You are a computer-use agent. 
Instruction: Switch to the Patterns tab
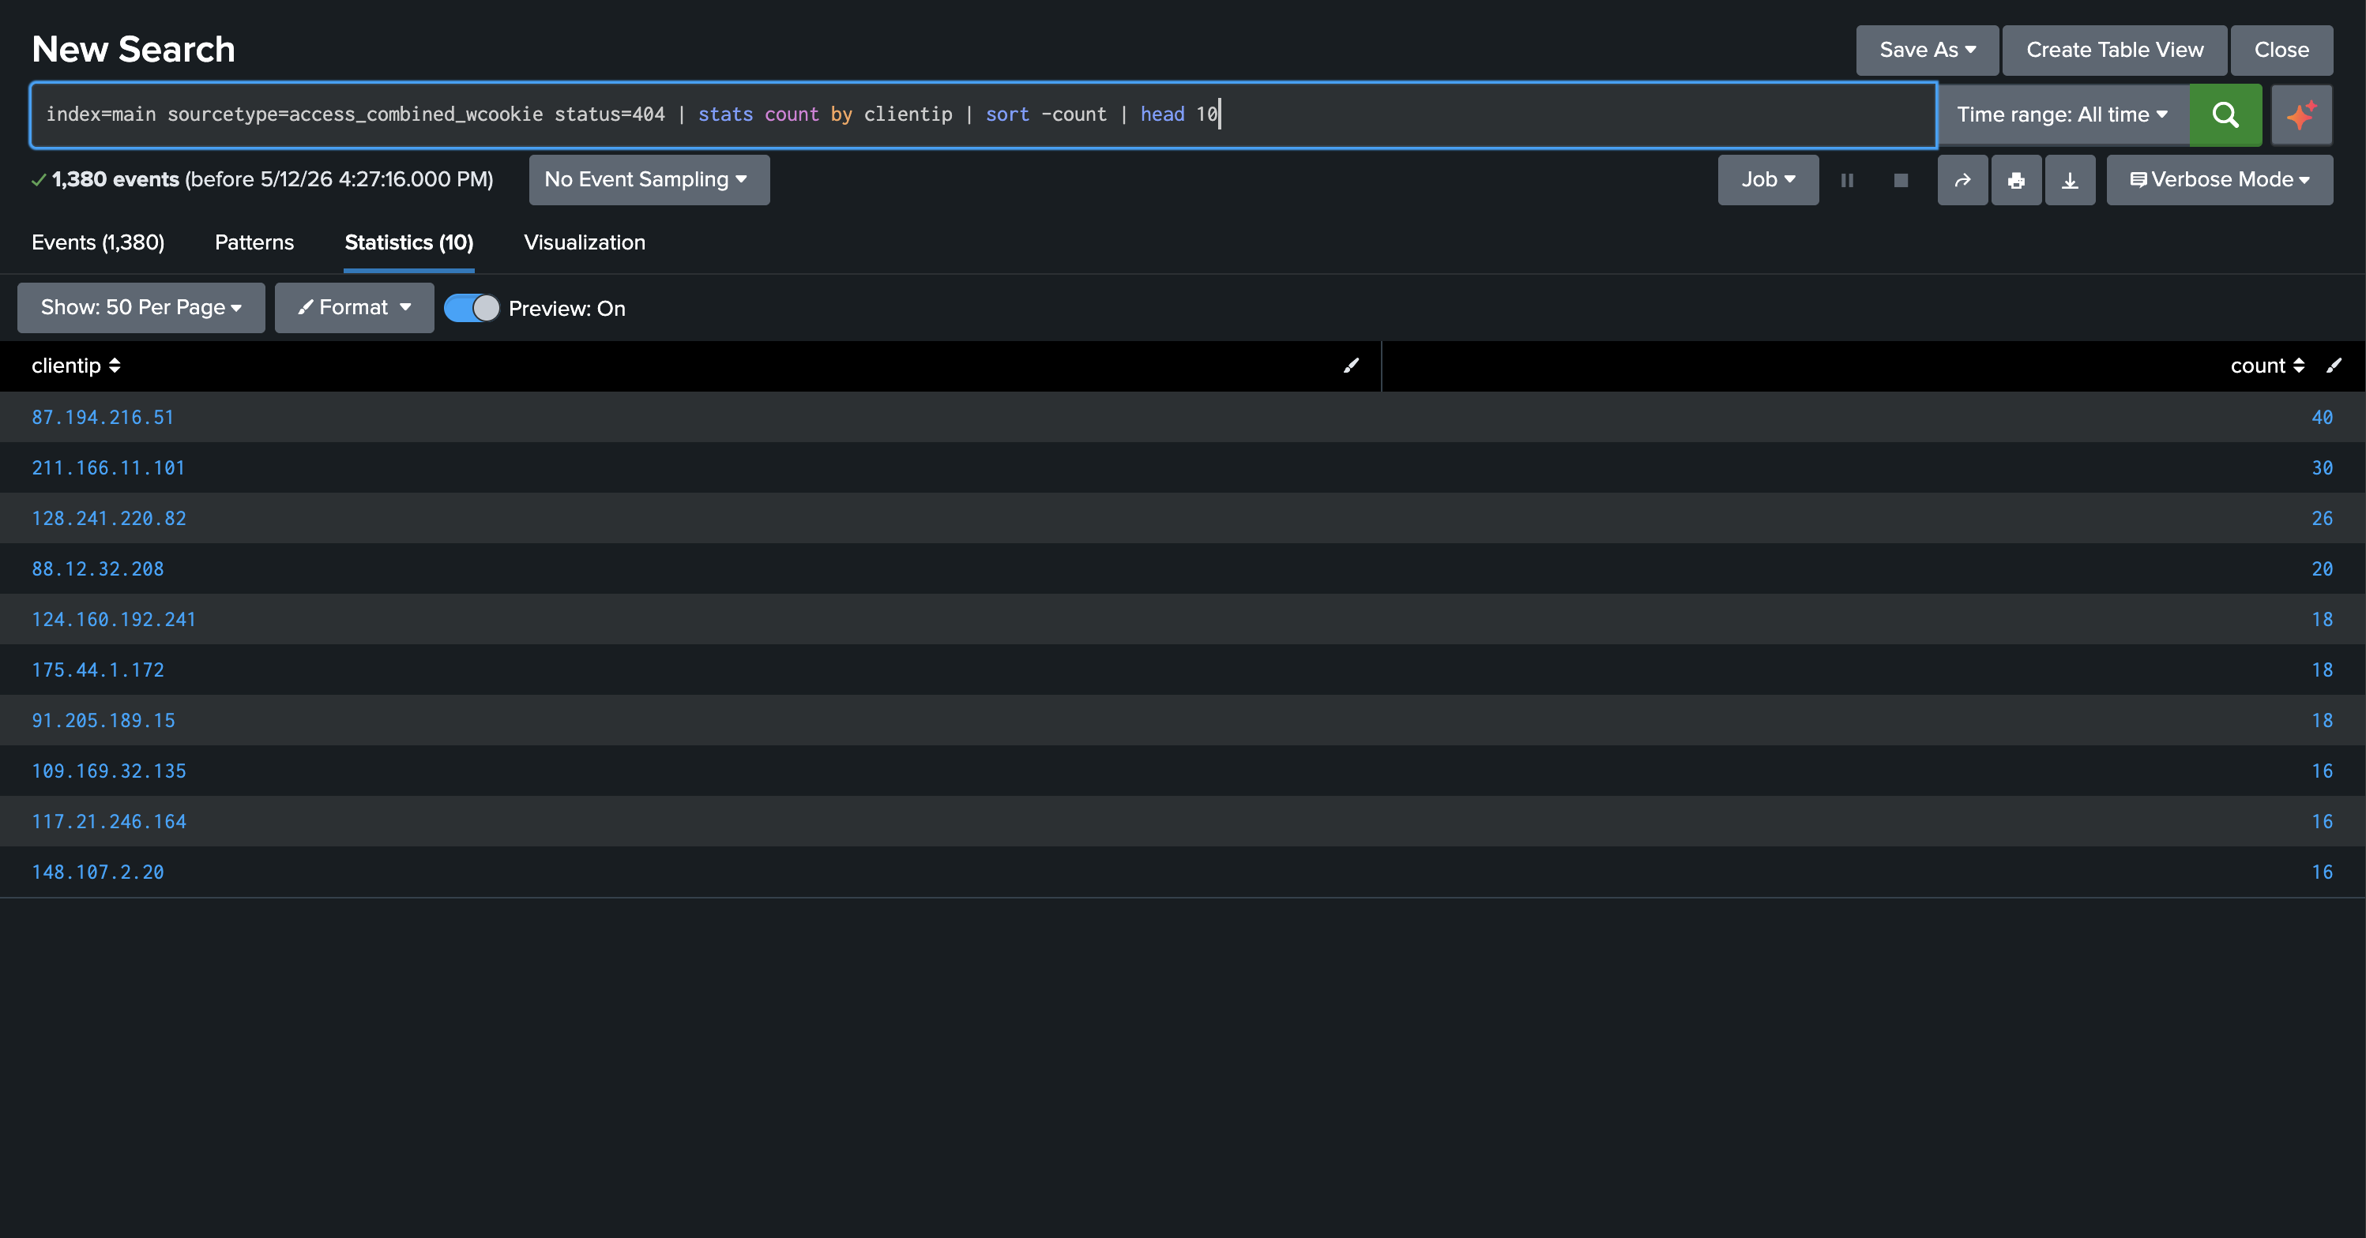pos(254,242)
